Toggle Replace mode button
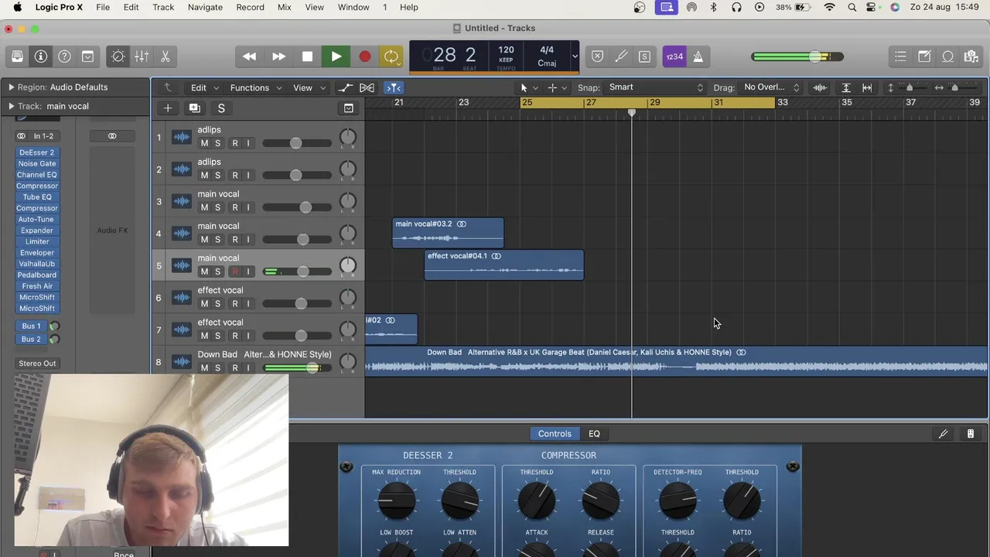Image resolution: width=990 pixels, height=557 pixels. click(597, 56)
